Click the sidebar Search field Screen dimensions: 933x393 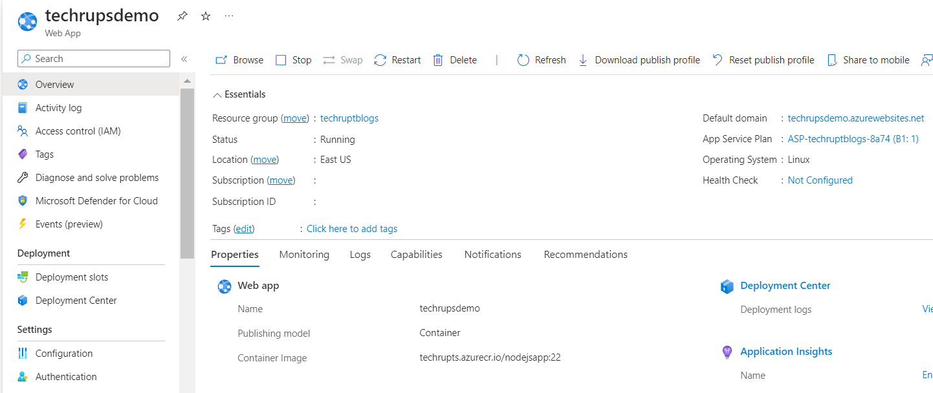click(x=94, y=59)
